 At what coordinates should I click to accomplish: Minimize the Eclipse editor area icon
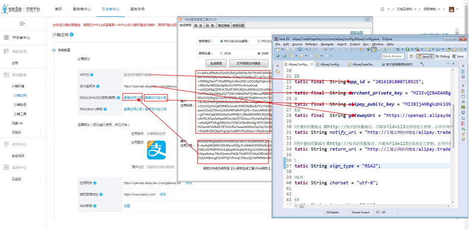pos(448,63)
